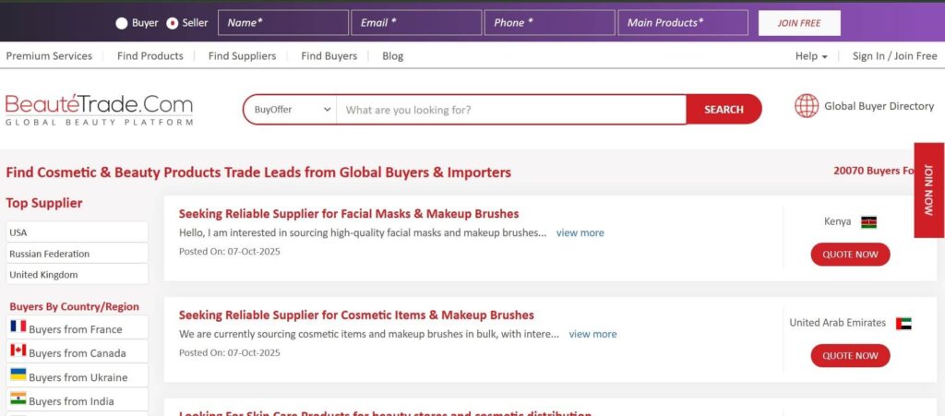Open the Premium Services menu

49,56
